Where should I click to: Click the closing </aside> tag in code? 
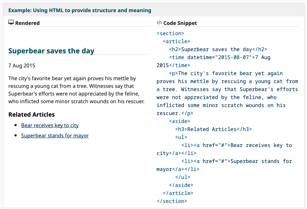pyautogui.click(x=181, y=185)
